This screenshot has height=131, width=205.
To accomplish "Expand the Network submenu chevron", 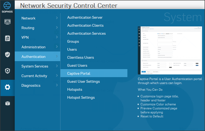I will coord(57,18).
